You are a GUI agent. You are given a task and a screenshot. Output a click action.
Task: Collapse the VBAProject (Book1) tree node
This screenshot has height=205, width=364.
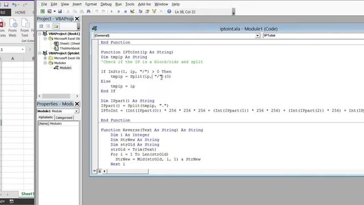(40, 34)
